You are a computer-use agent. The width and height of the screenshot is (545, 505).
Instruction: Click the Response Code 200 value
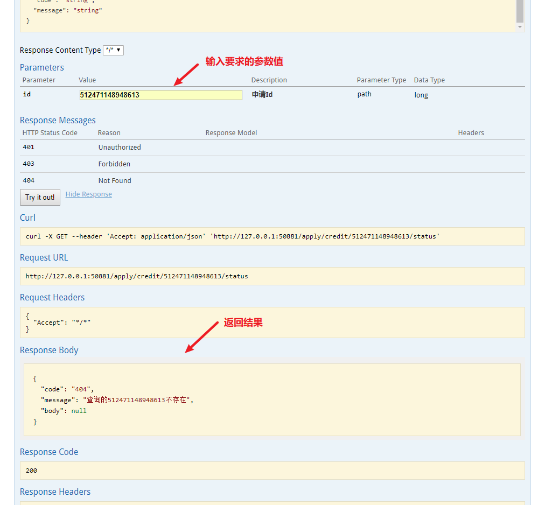coord(32,471)
